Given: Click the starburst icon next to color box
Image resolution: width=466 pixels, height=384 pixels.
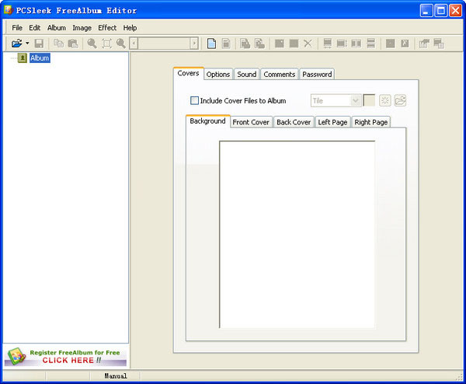Looking at the screenshot, I should click(384, 100).
